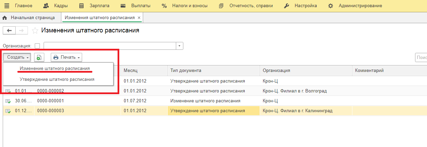Expand the Организация dropdown list arrow
Image resolution: width=427 pixels, height=147 pixels.
(x=180, y=46)
